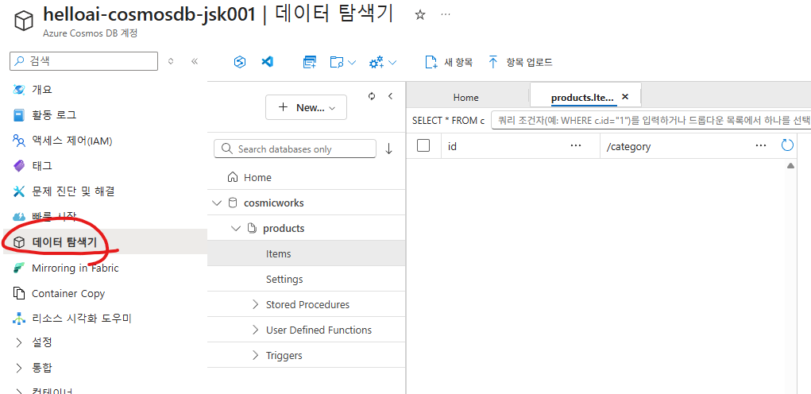Close the products.Items tab

point(625,97)
